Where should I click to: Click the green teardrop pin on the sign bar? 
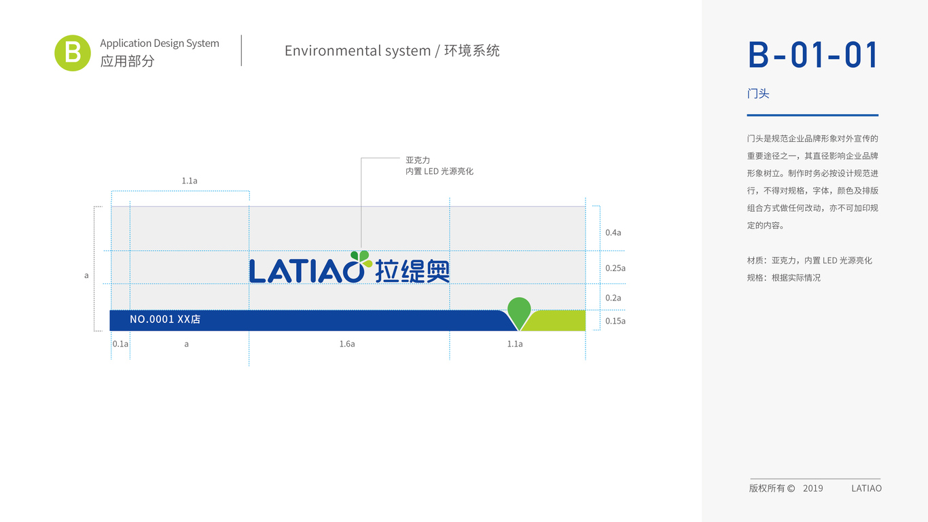[x=519, y=313]
